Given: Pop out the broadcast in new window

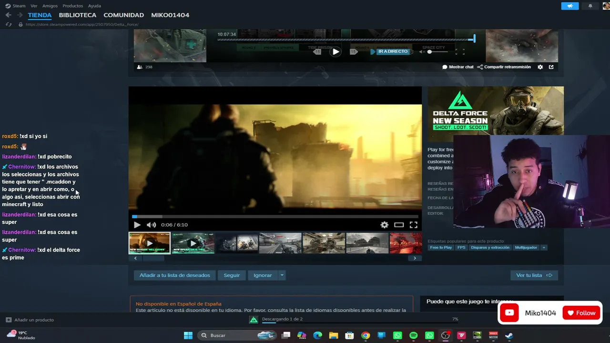Looking at the screenshot, I should coord(551,67).
